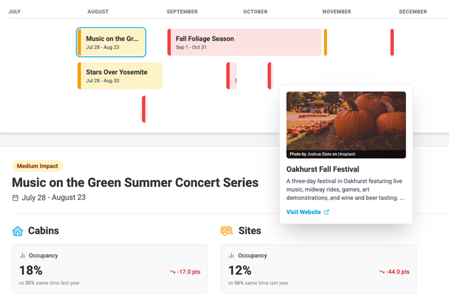Click the calendar icon beside July 28 date
This screenshot has height=296, width=449.
15,198
